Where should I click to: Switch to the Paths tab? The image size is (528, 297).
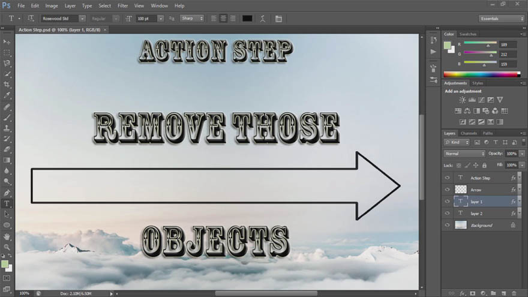[488, 133]
